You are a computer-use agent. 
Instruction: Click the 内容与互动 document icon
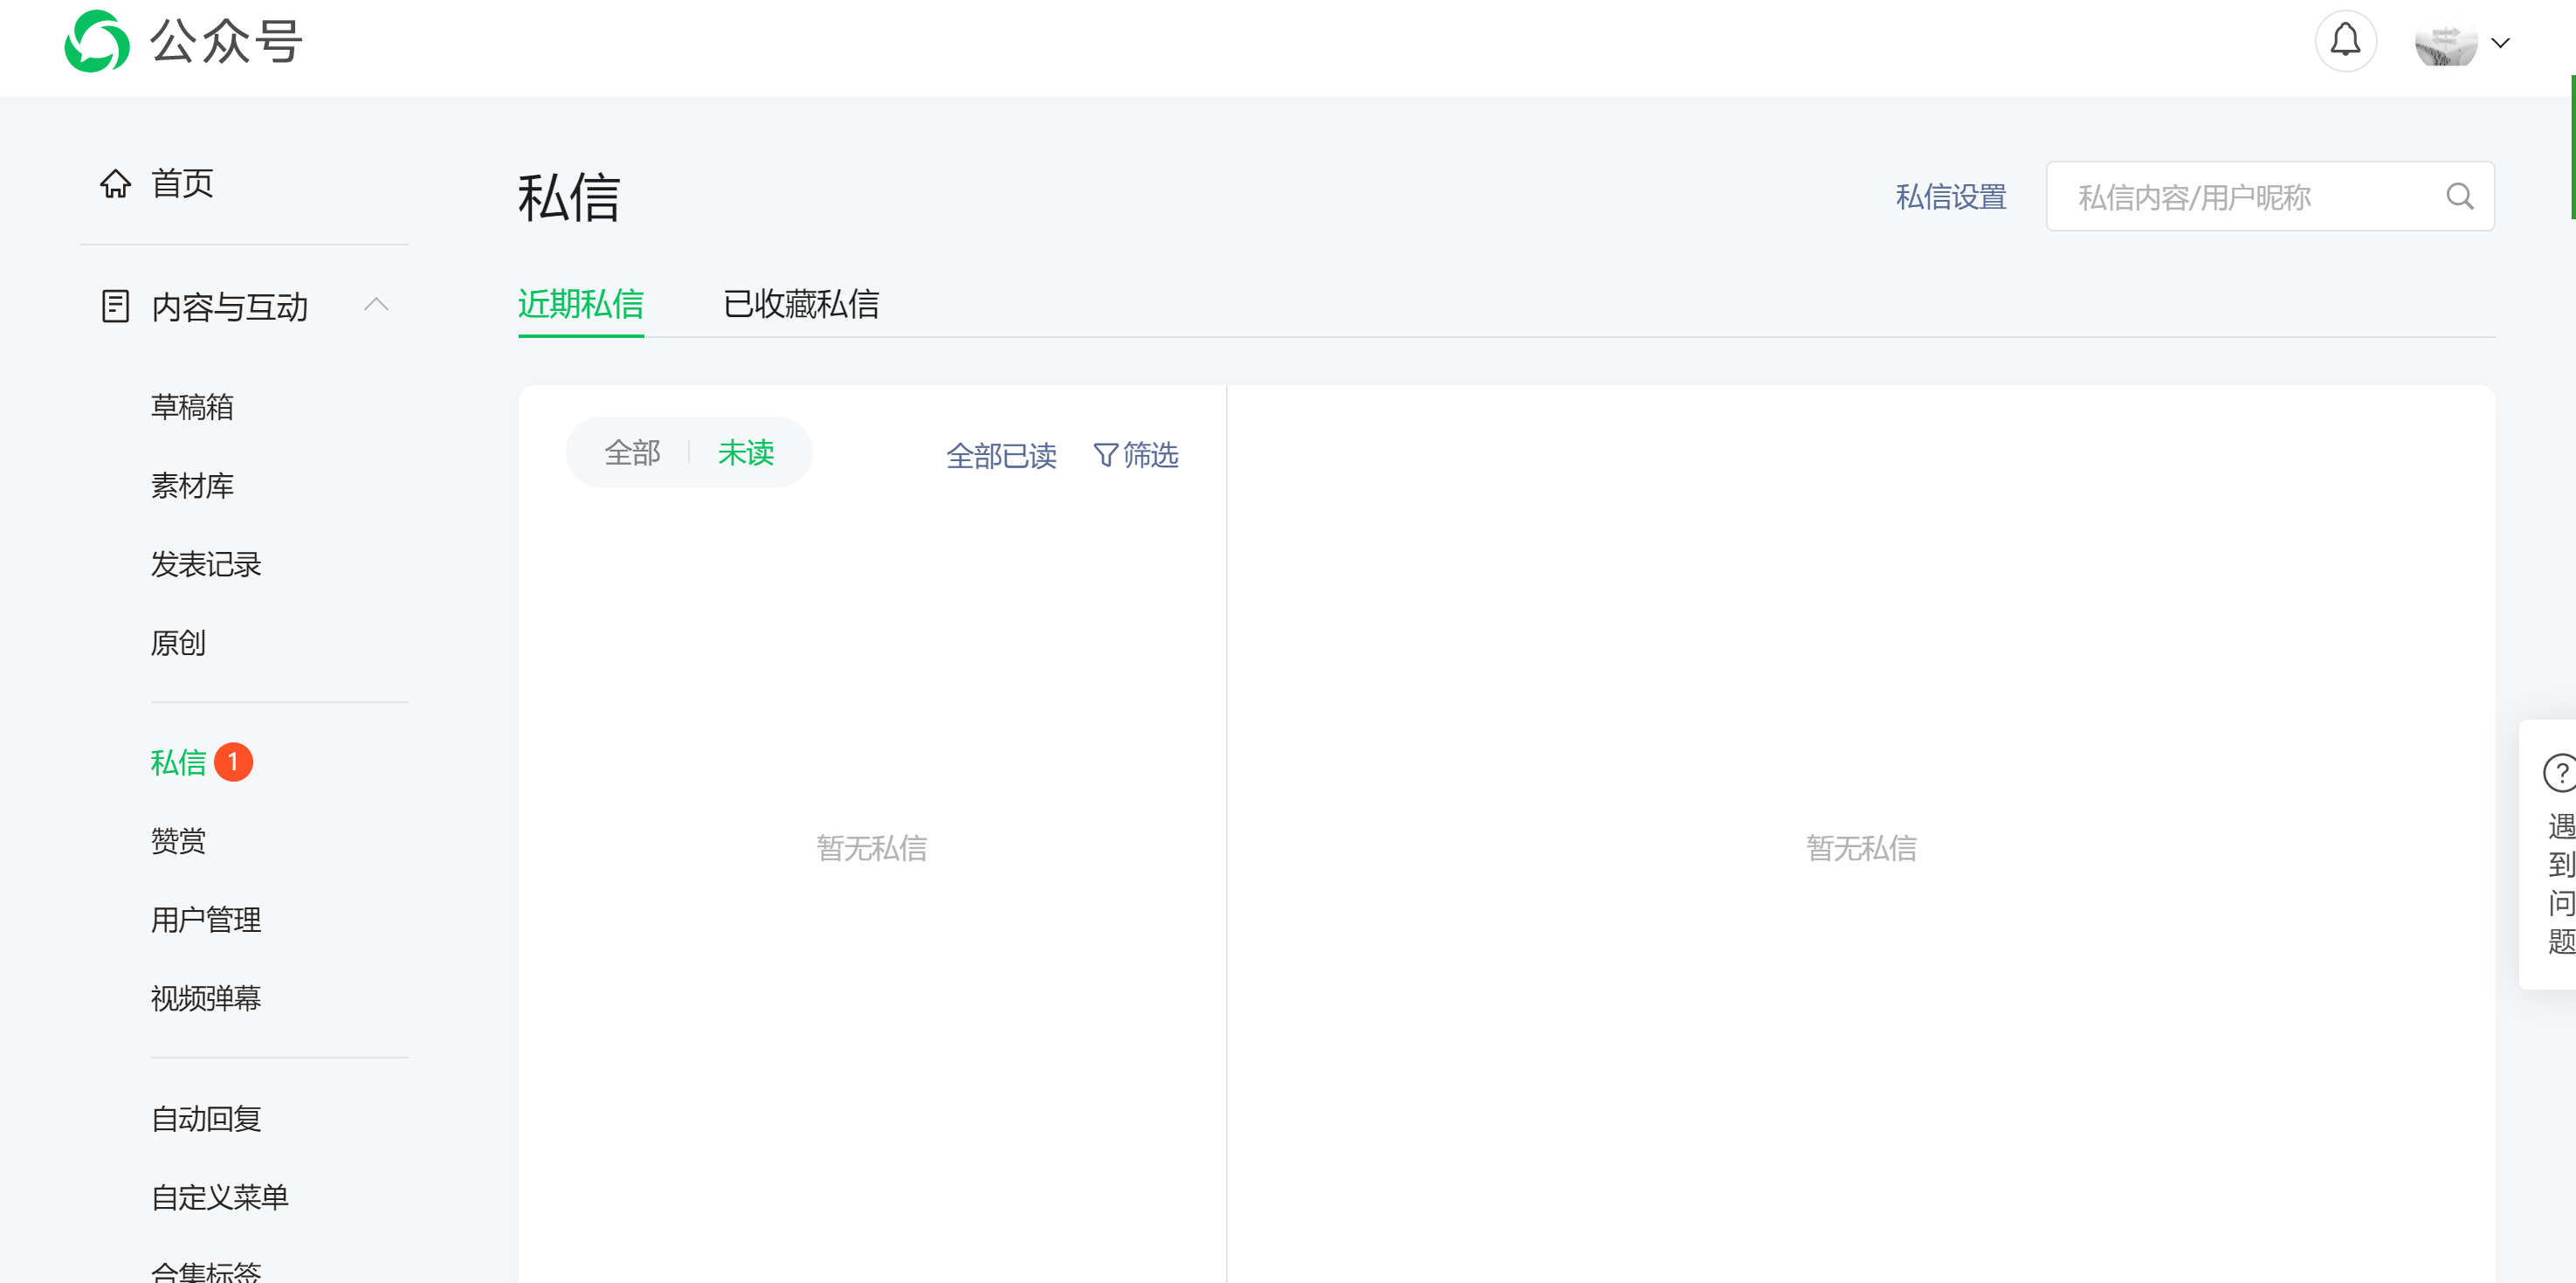[115, 306]
